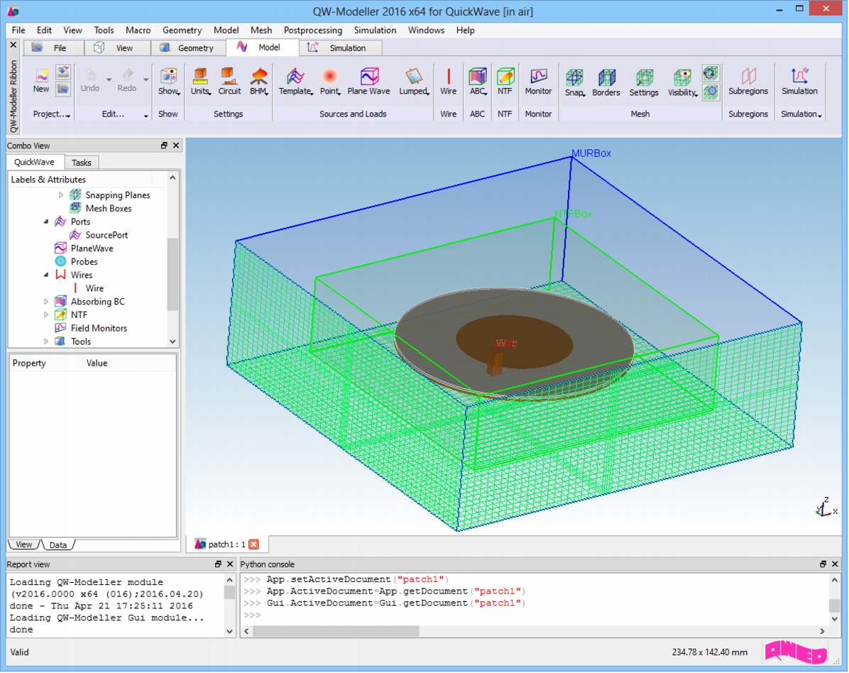Open the Geometry menu
The image size is (849, 673).
pyautogui.click(x=182, y=31)
